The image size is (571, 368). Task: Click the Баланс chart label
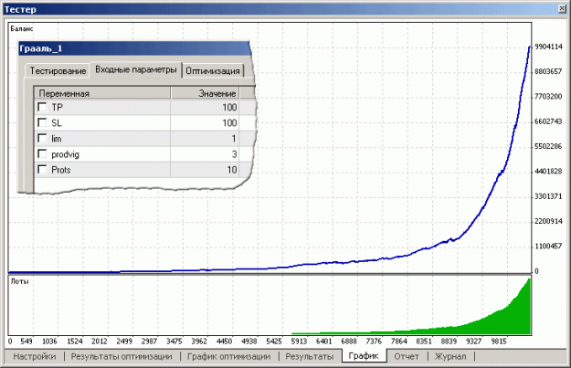click(x=22, y=28)
